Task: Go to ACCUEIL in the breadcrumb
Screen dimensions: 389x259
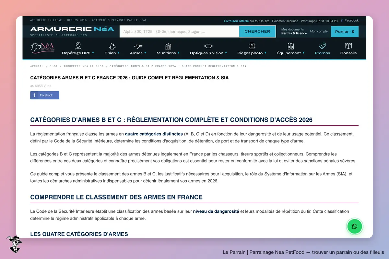Action: tap(37, 66)
